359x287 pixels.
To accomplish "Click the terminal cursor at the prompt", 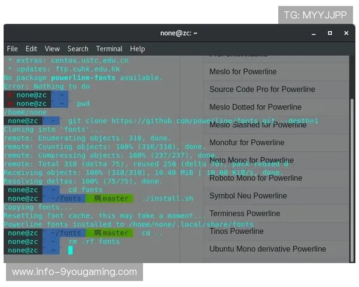I will pos(71,250).
